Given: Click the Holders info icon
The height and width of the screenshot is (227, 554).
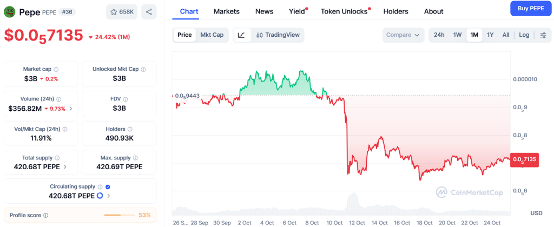Looking at the screenshot, I should click(130, 130).
